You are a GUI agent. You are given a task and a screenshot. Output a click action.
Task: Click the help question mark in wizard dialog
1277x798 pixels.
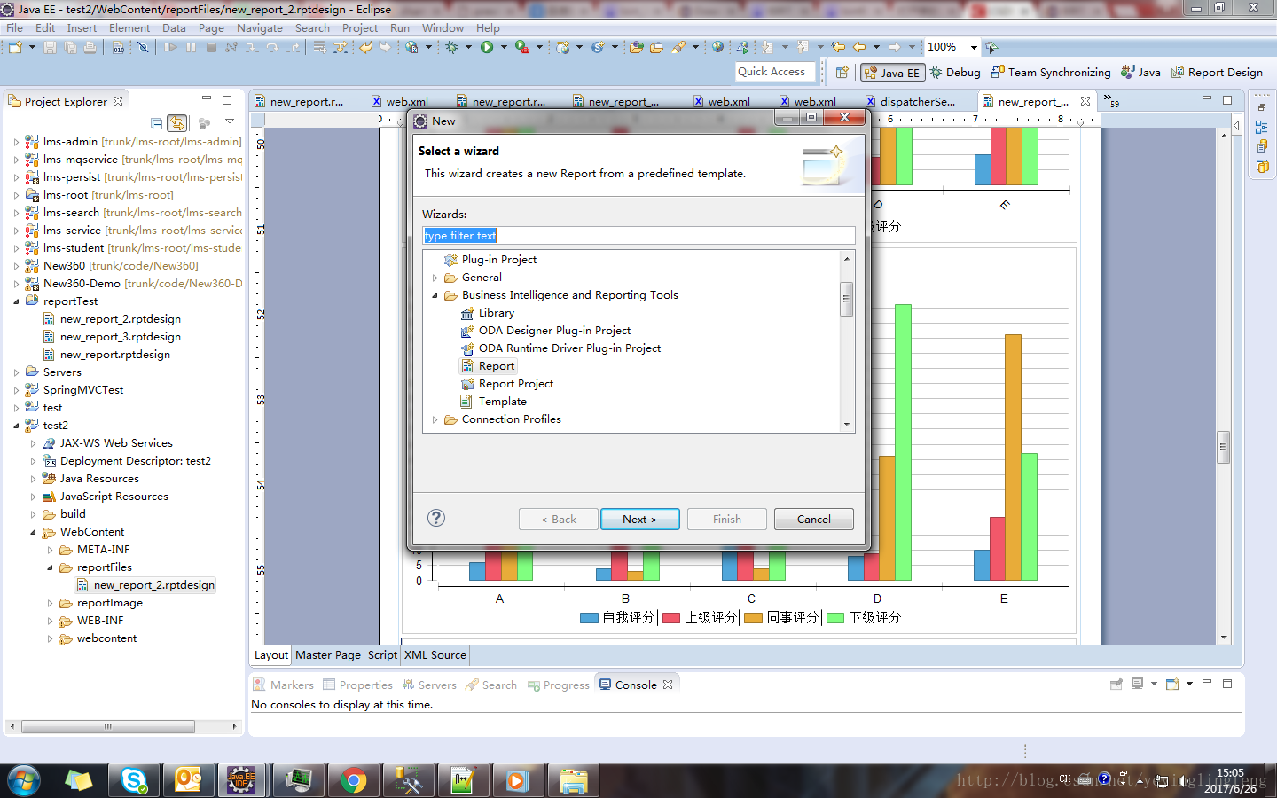tap(436, 519)
